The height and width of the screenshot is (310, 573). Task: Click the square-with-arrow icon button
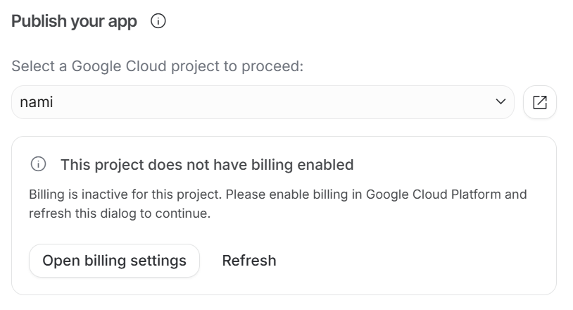540,102
